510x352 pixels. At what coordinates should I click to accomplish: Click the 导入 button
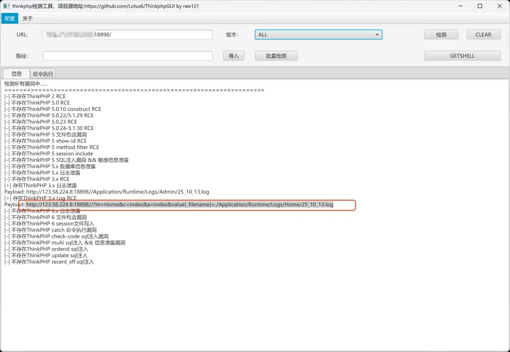tap(234, 56)
